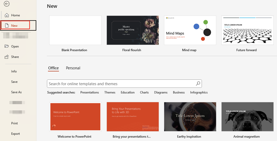Select the Future forward template thumbnail
277x141 pixels.
[248, 30]
